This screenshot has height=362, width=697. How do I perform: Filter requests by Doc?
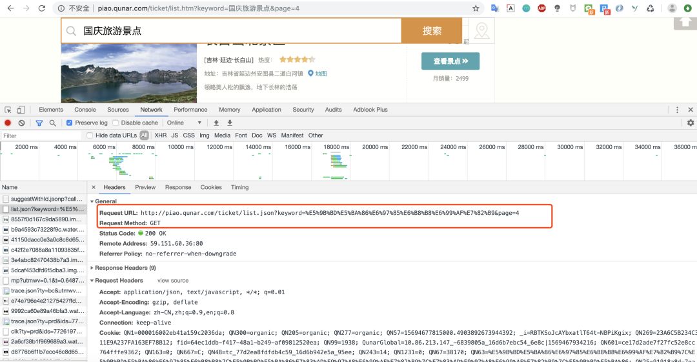point(257,136)
